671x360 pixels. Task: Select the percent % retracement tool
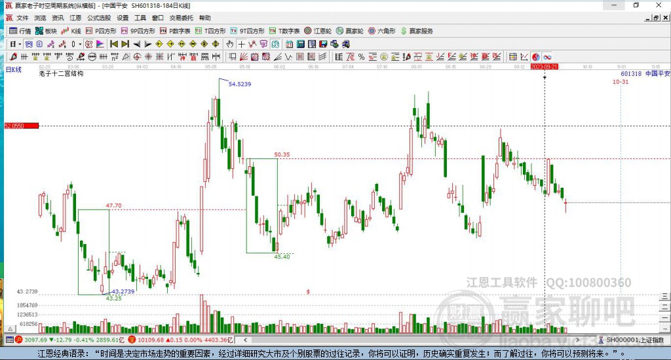click(361, 56)
